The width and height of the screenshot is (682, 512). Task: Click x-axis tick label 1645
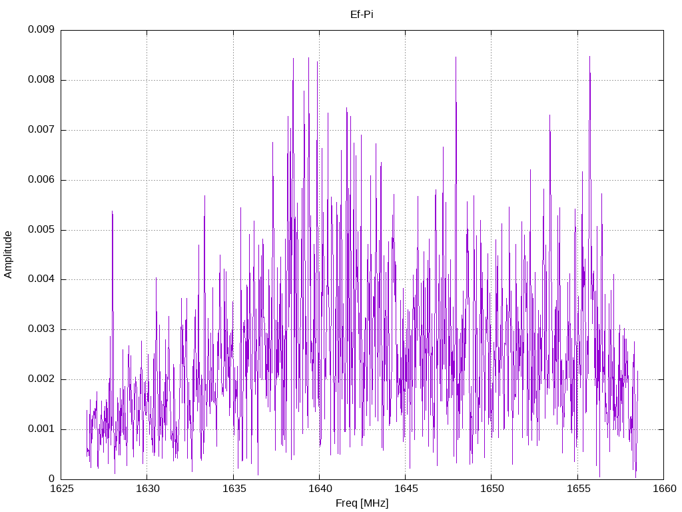click(x=406, y=489)
